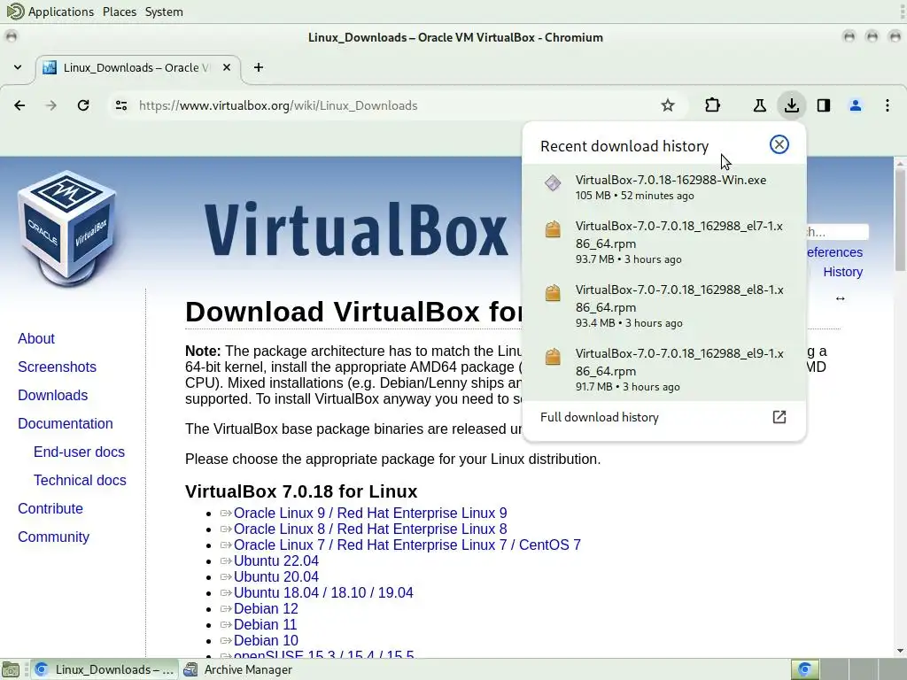Reload the VirtualBox page
The width and height of the screenshot is (907, 680).
(x=83, y=105)
